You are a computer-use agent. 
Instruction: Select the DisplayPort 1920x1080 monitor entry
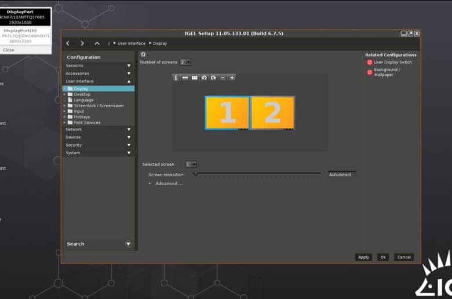pos(25,17)
